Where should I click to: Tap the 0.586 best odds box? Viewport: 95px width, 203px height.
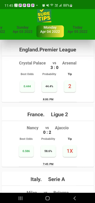[26, 151]
